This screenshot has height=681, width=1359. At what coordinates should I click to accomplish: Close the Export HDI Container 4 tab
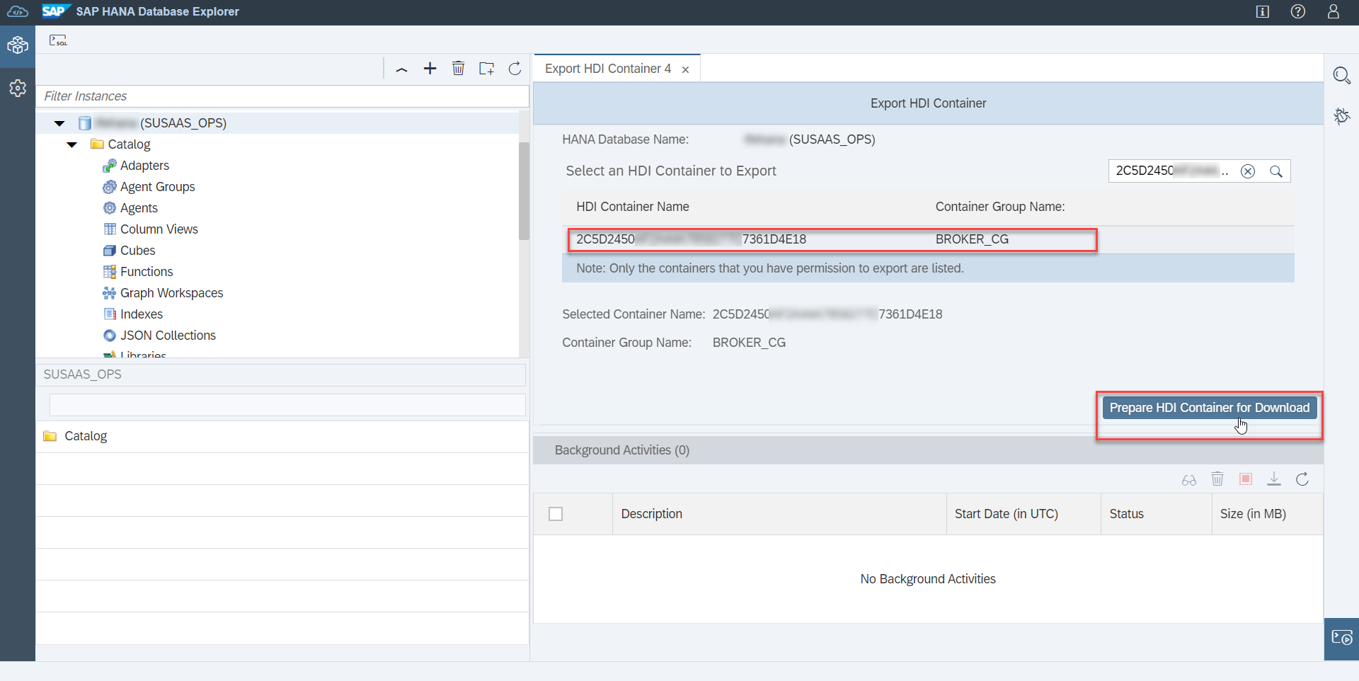[685, 69]
